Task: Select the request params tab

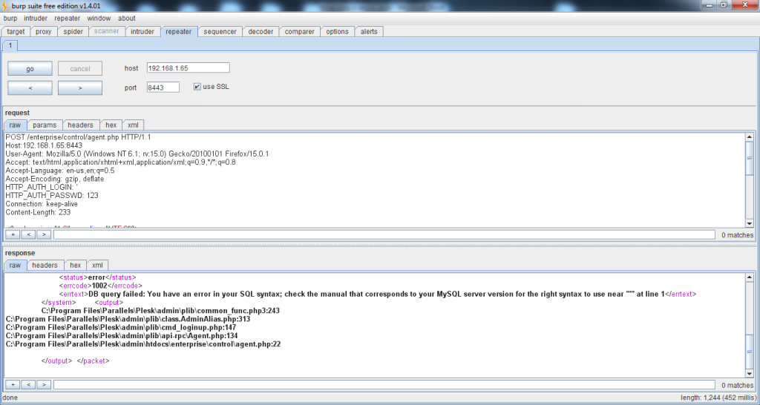Action: coord(45,125)
